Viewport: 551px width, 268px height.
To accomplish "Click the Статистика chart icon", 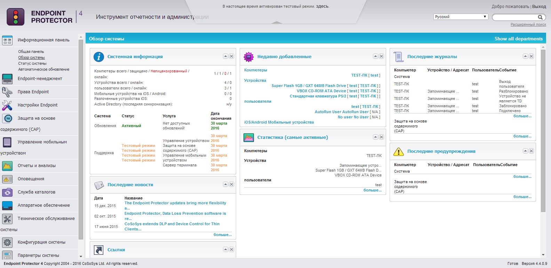I will click(x=249, y=137).
